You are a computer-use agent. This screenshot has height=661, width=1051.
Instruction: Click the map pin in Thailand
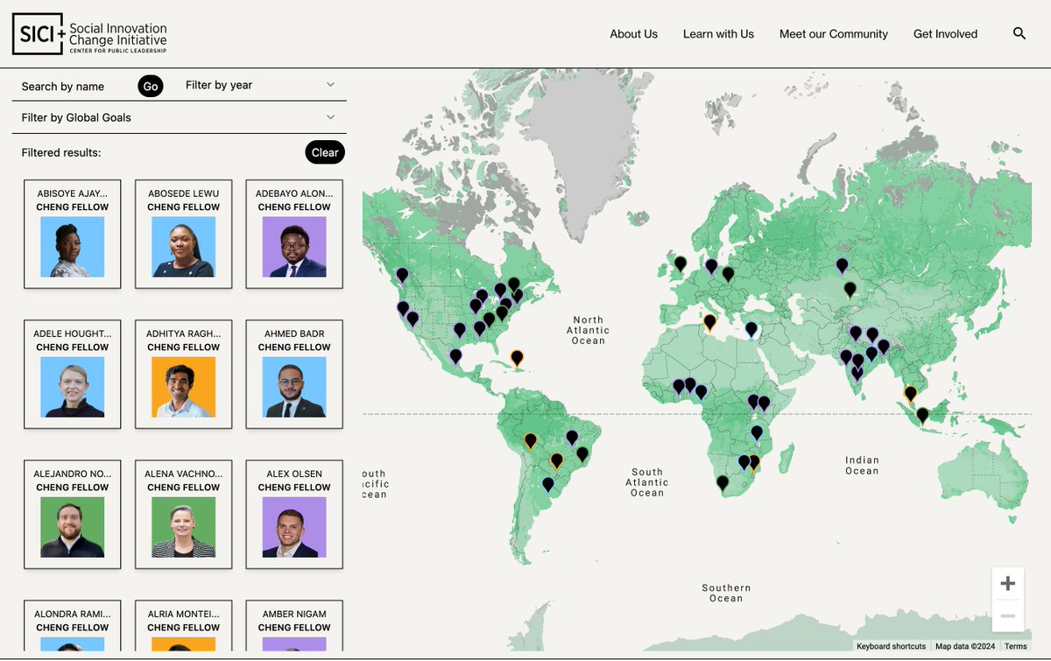910,393
